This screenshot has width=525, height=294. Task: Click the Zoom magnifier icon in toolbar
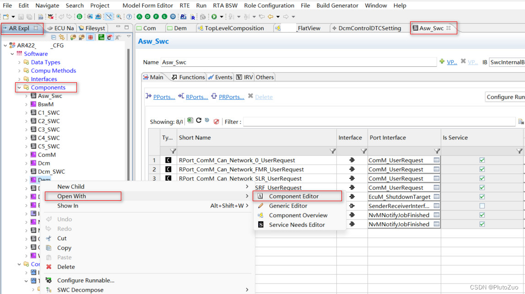pos(119,16)
